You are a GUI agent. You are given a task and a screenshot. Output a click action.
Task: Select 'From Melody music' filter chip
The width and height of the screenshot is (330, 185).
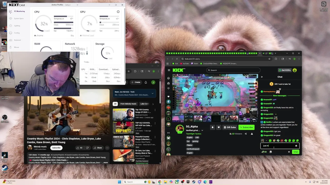[128, 104]
